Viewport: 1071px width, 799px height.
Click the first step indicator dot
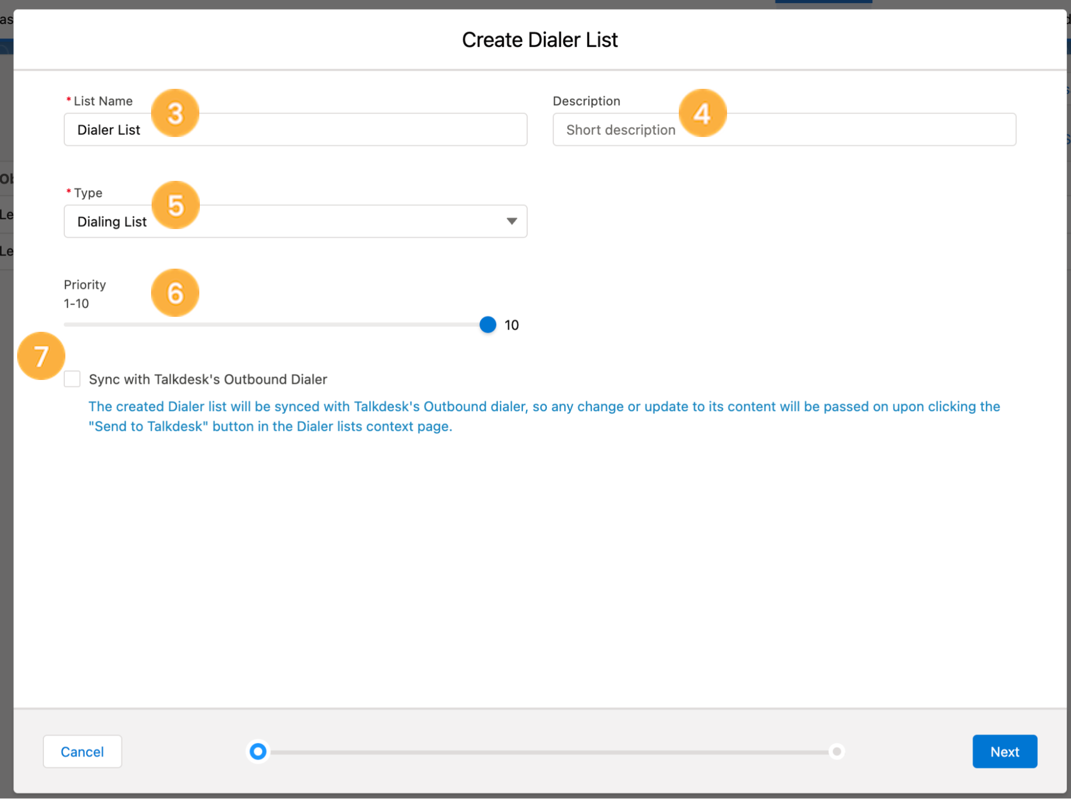coord(258,751)
